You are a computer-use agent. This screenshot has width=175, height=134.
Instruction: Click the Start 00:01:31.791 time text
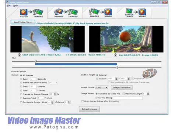[x=34, y=55]
